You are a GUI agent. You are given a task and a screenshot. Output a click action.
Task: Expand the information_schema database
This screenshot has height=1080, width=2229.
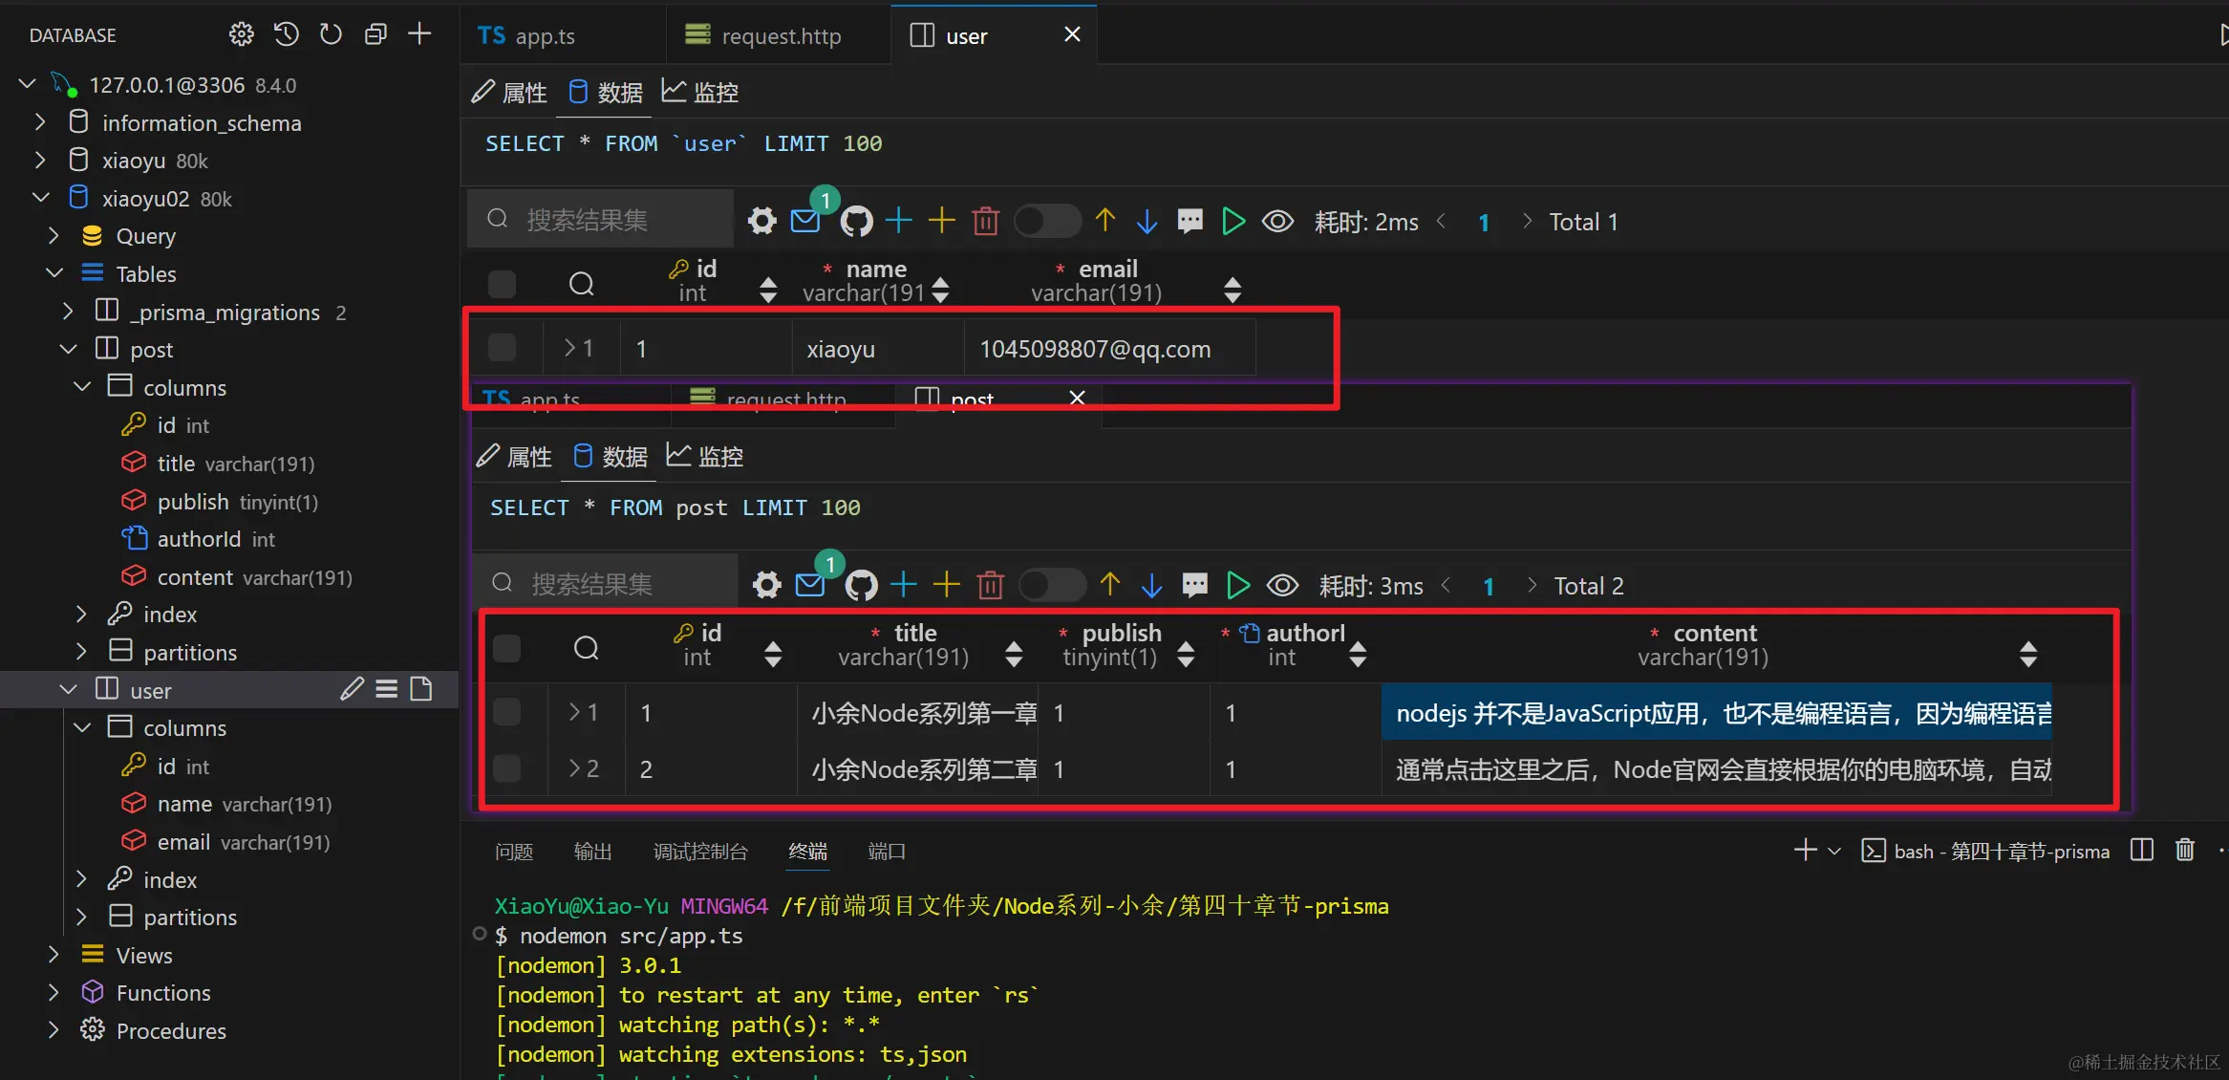tap(40, 122)
